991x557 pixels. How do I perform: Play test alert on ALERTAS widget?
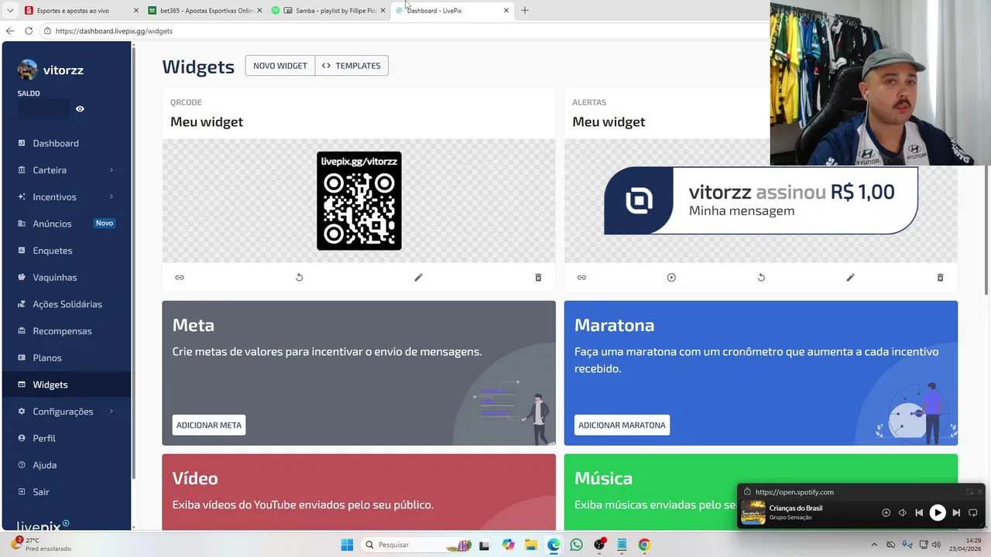pos(671,278)
